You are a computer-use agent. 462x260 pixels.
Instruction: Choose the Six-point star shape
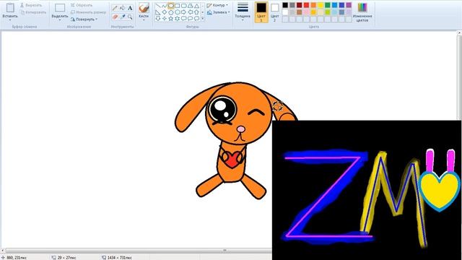point(178,18)
